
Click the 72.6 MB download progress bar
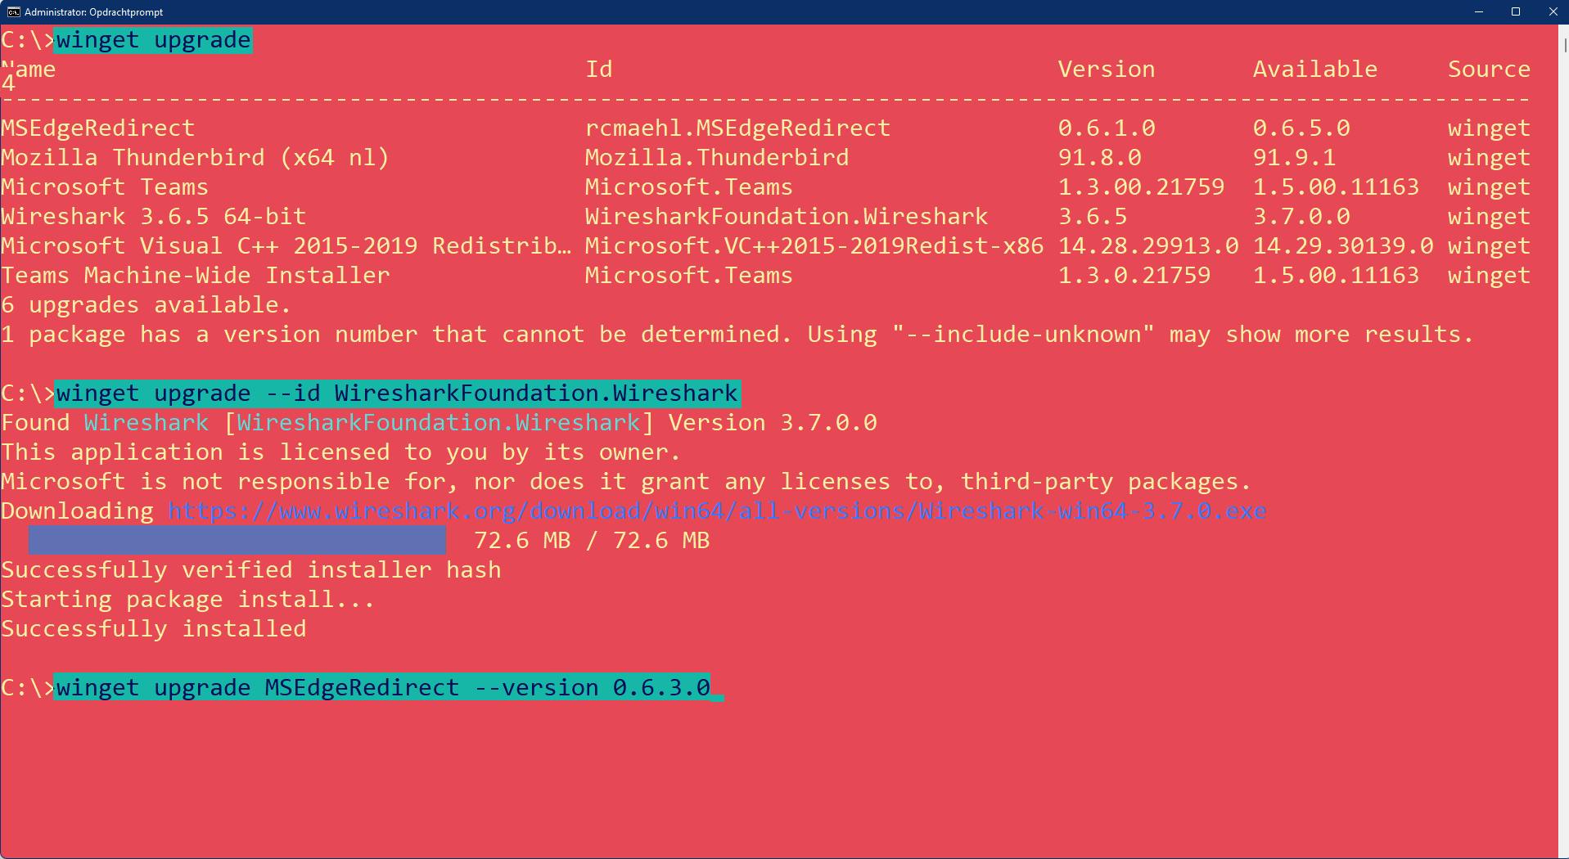(237, 541)
